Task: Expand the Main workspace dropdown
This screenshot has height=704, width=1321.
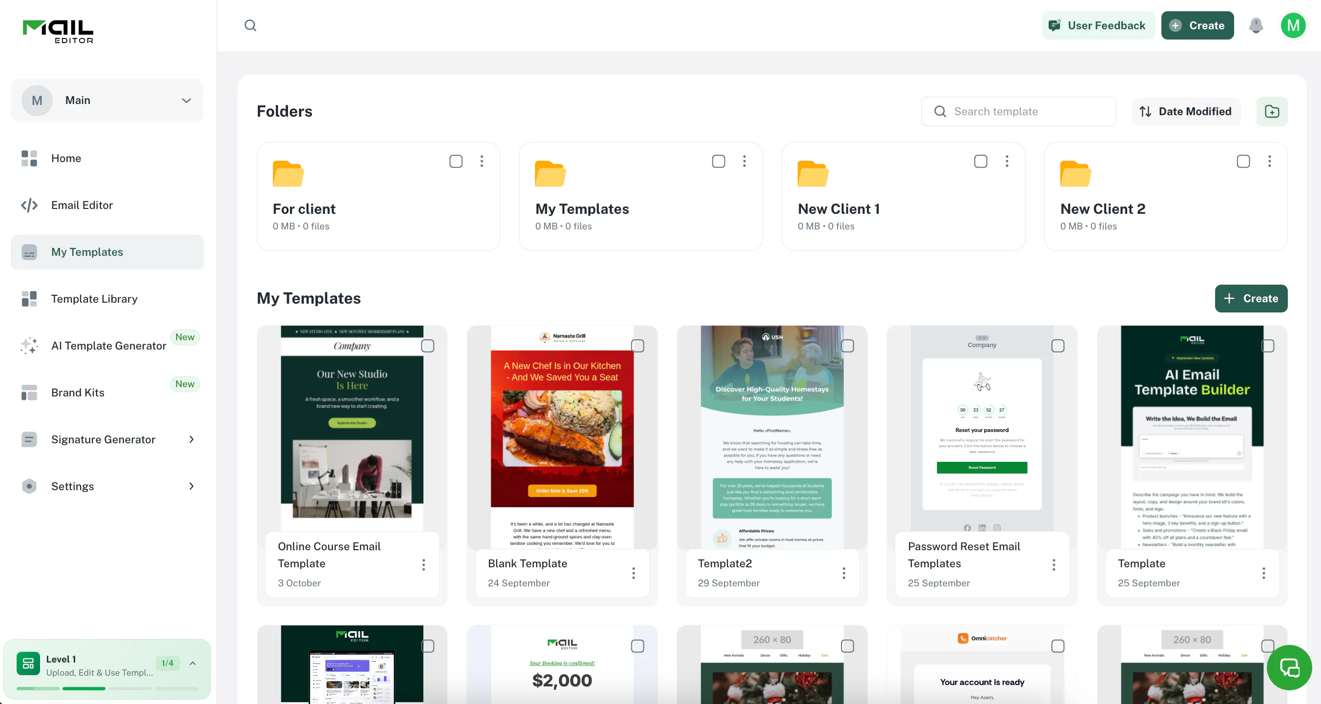Action: [x=107, y=100]
